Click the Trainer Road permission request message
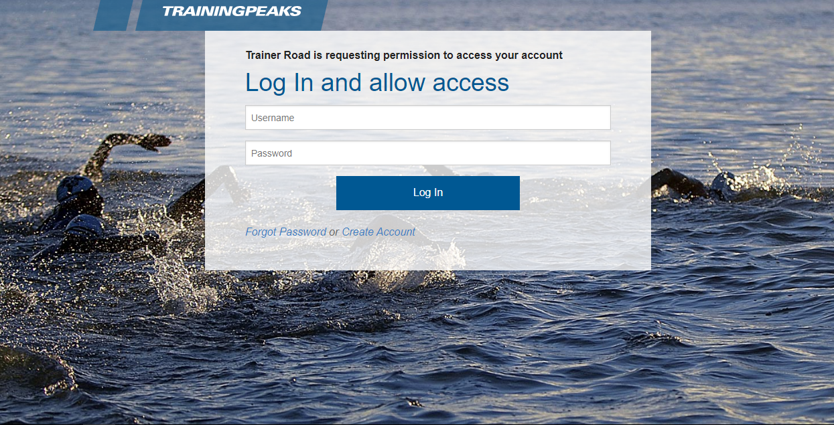 (x=404, y=56)
